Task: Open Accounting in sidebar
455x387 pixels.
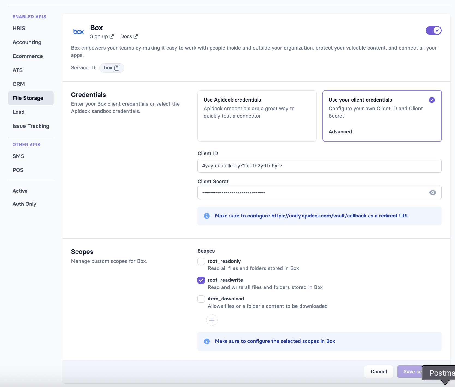Action: tap(27, 42)
